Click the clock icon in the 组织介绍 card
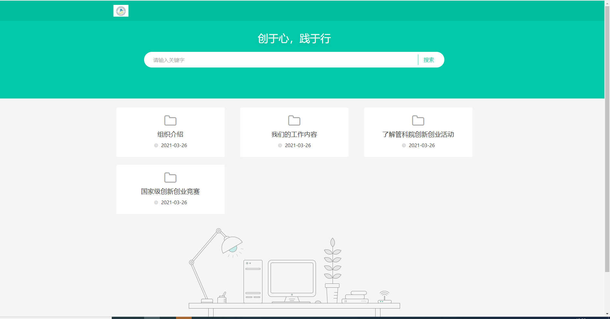 point(156,145)
